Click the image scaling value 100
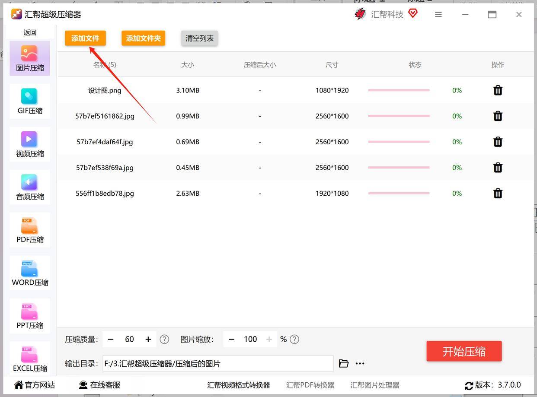 click(x=250, y=340)
